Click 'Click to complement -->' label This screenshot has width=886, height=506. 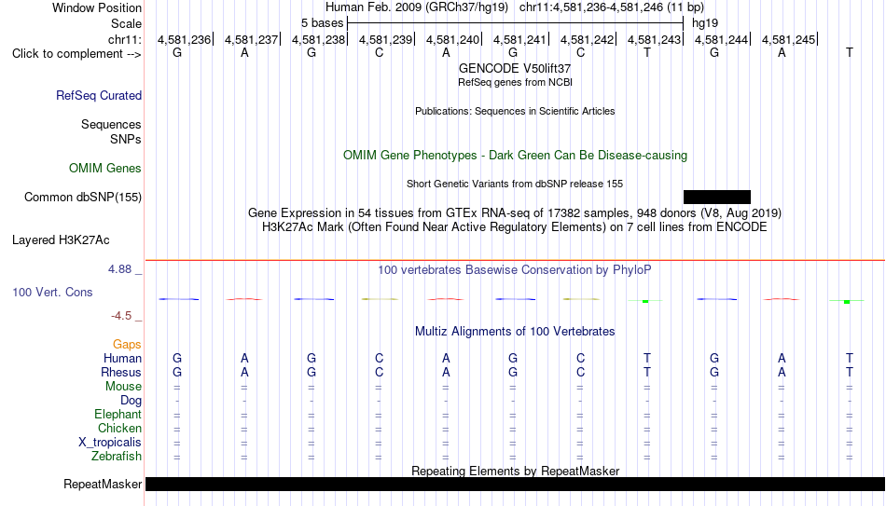76,54
